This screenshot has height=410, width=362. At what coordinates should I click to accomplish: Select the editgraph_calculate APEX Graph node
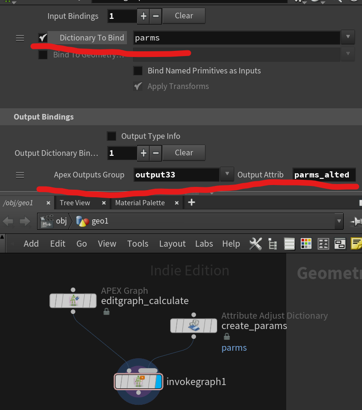coord(73,300)
